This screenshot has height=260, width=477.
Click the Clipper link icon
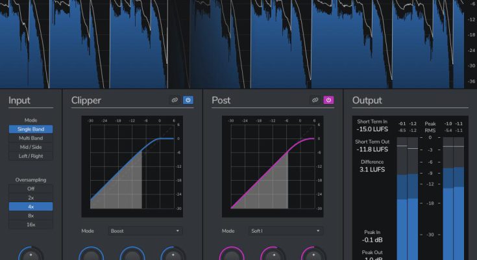(175, 100)
